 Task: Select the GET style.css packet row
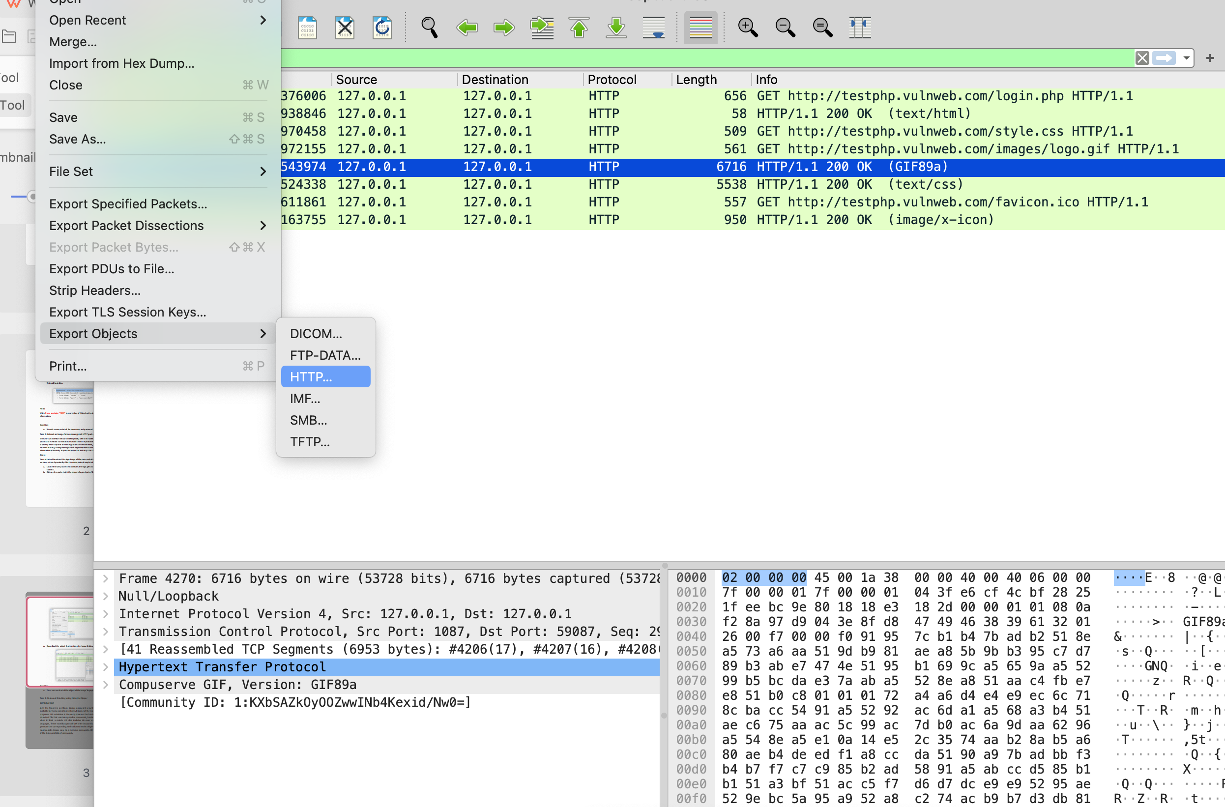753,131
